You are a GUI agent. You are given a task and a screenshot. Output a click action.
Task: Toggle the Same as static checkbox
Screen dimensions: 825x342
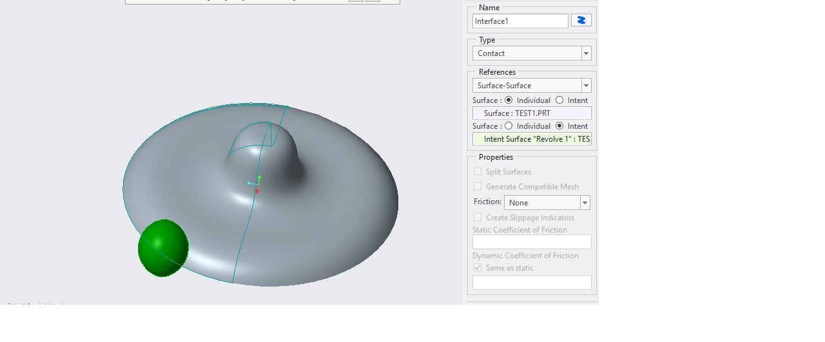(x=478, y=268)
